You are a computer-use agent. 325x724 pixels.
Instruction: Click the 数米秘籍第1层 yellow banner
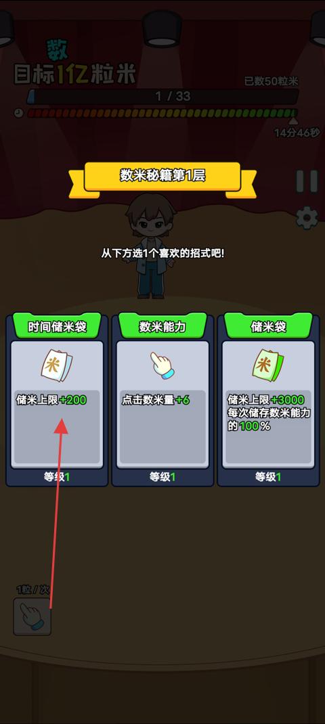coord(162,177)
